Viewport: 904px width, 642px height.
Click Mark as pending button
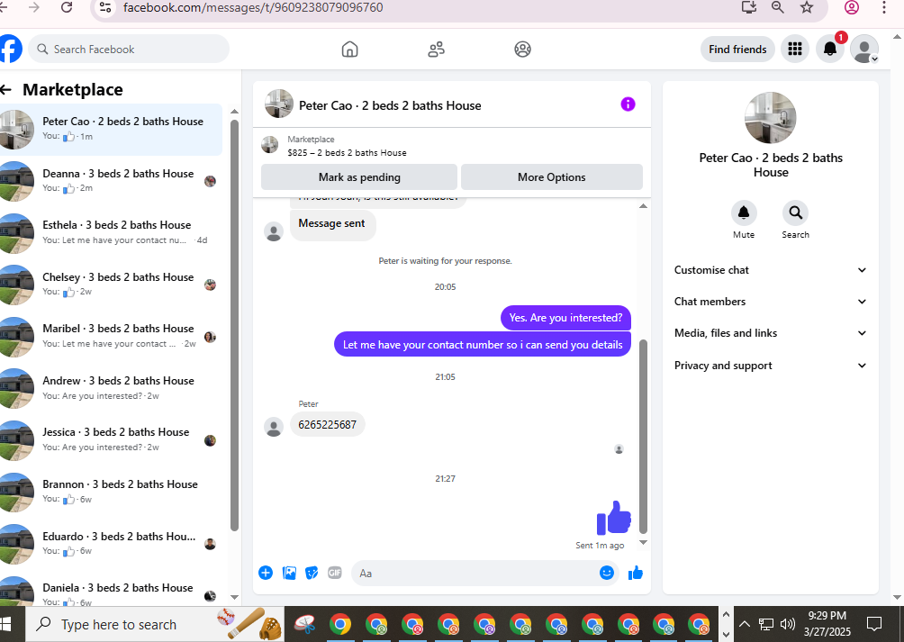[x=359, y=176]
